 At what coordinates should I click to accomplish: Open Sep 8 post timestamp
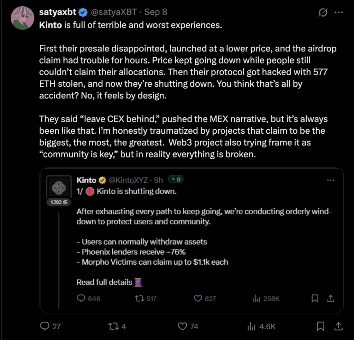[156, 12]
